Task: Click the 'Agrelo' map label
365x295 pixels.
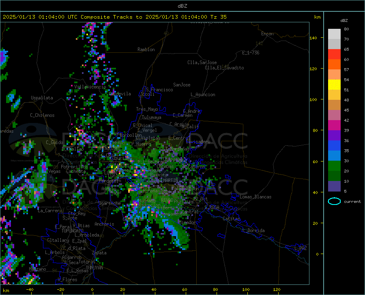Action: [x=109, y=189]
